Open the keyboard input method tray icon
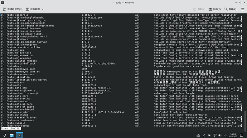Viewport: 247px width, 138px height. click(198, 136)
